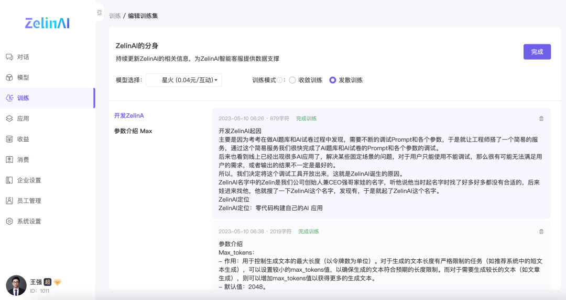Viewport: 566px width, 300px height.
Task: Open the 收益 menu item
Action: point(47,139)
